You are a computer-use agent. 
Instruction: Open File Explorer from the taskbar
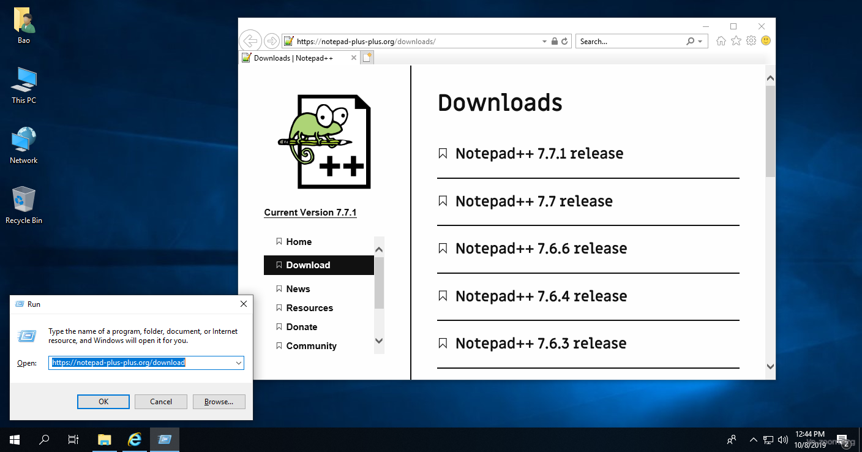[x=105, y=440]
